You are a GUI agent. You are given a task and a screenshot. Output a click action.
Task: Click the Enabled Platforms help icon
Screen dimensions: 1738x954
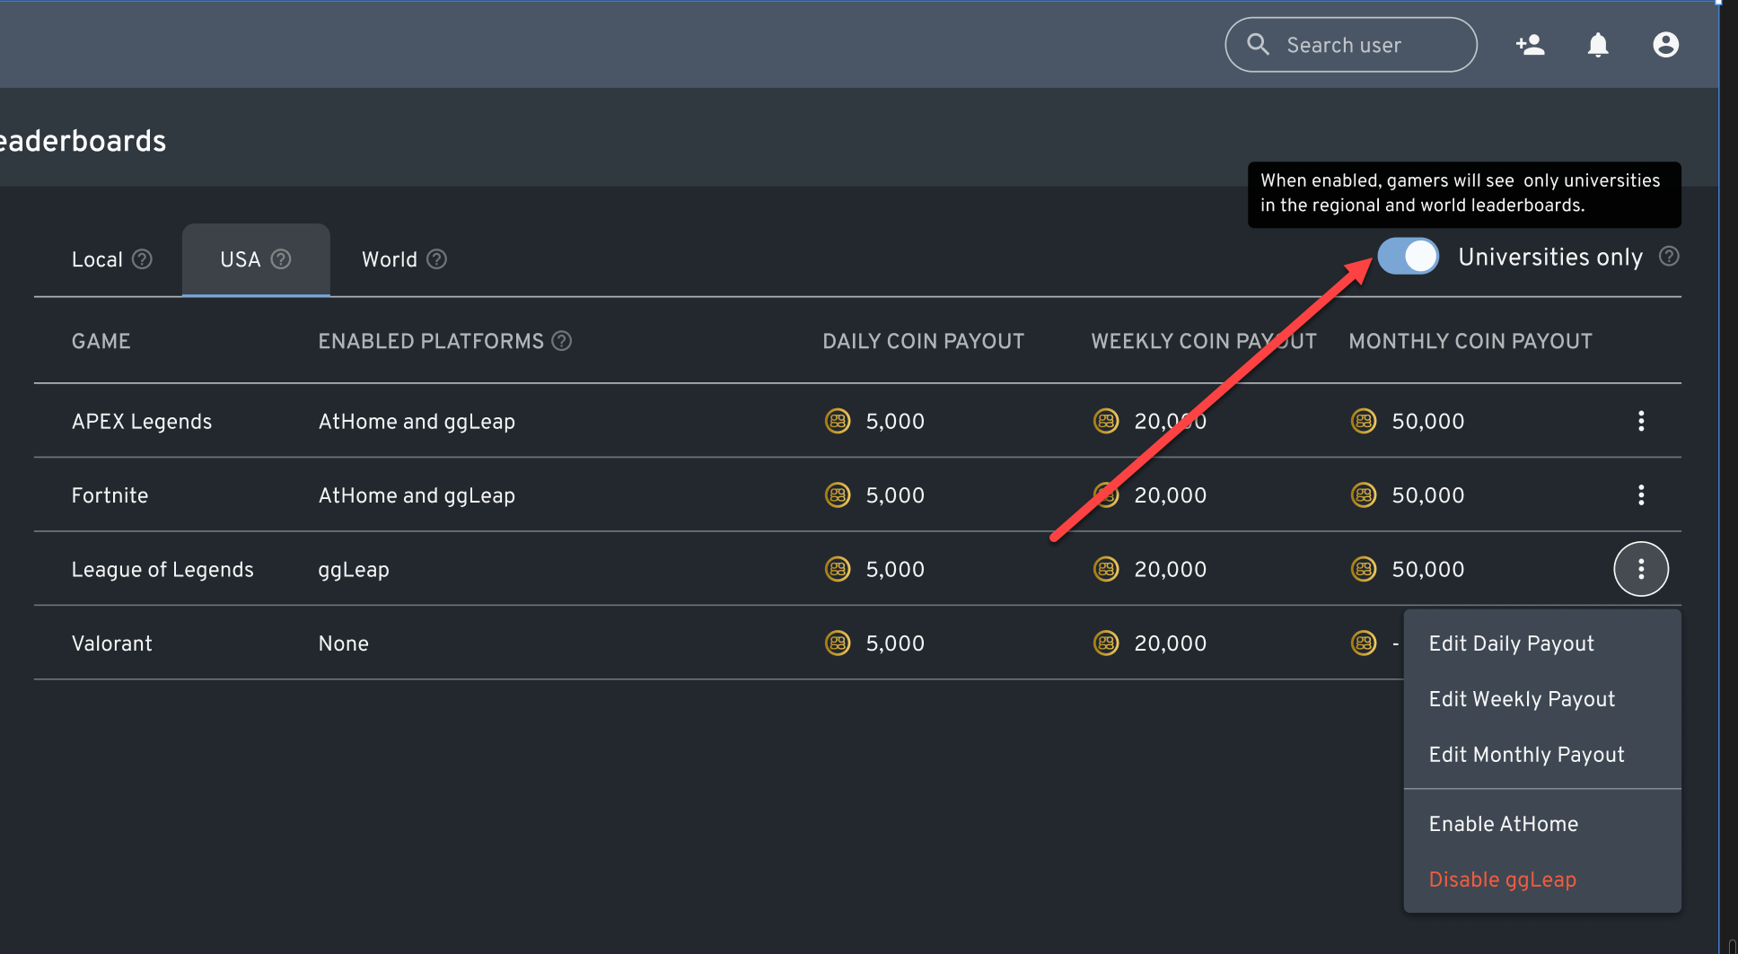tap(562, 341)
